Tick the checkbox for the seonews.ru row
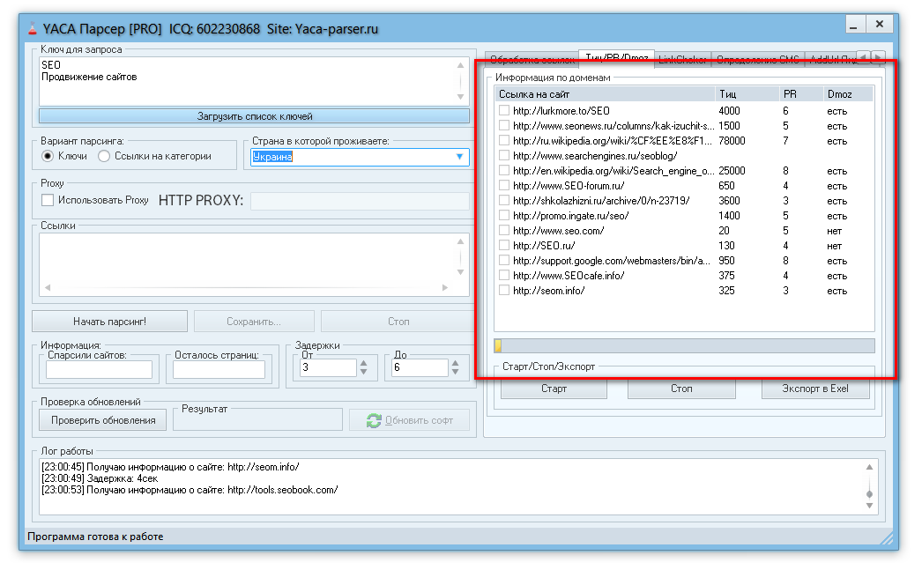This screenshot has width=922, height=570. (x=504, y=126)
